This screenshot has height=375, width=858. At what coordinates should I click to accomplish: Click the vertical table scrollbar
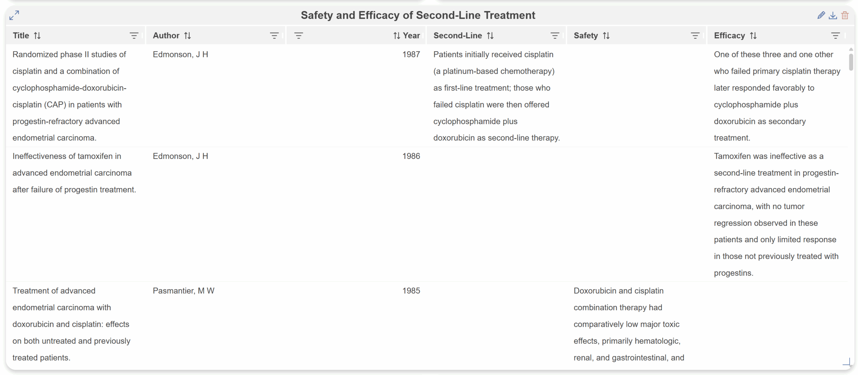[x=851, y=62]
